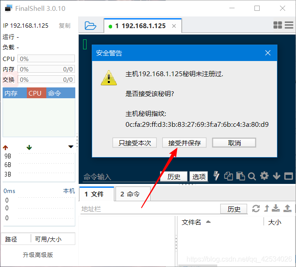Click the paste icon in terminal toolbar

(240, 176)
